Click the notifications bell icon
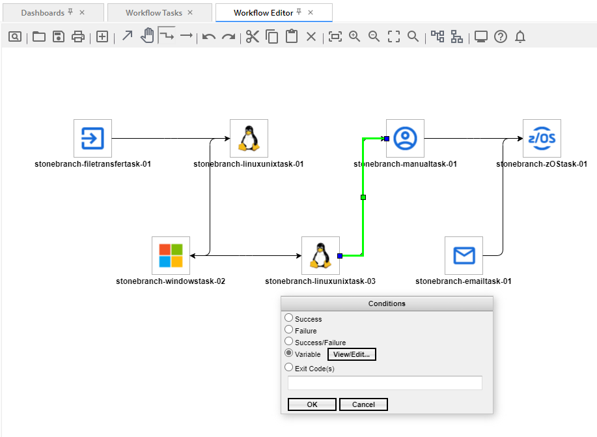Screen dimensions: 597x437 520,36
